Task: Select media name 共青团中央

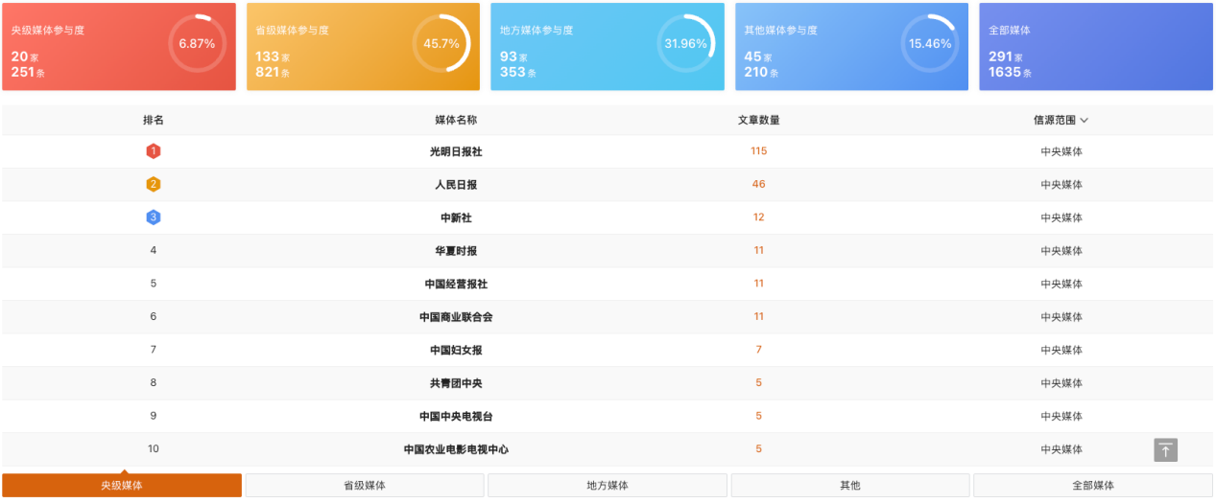Action: click(x=456, y=383)
